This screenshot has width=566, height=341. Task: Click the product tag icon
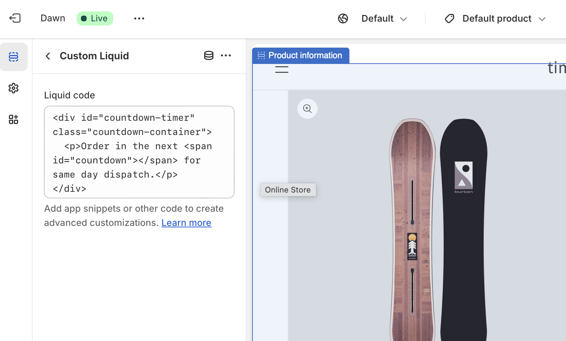[x=450, y=18]
